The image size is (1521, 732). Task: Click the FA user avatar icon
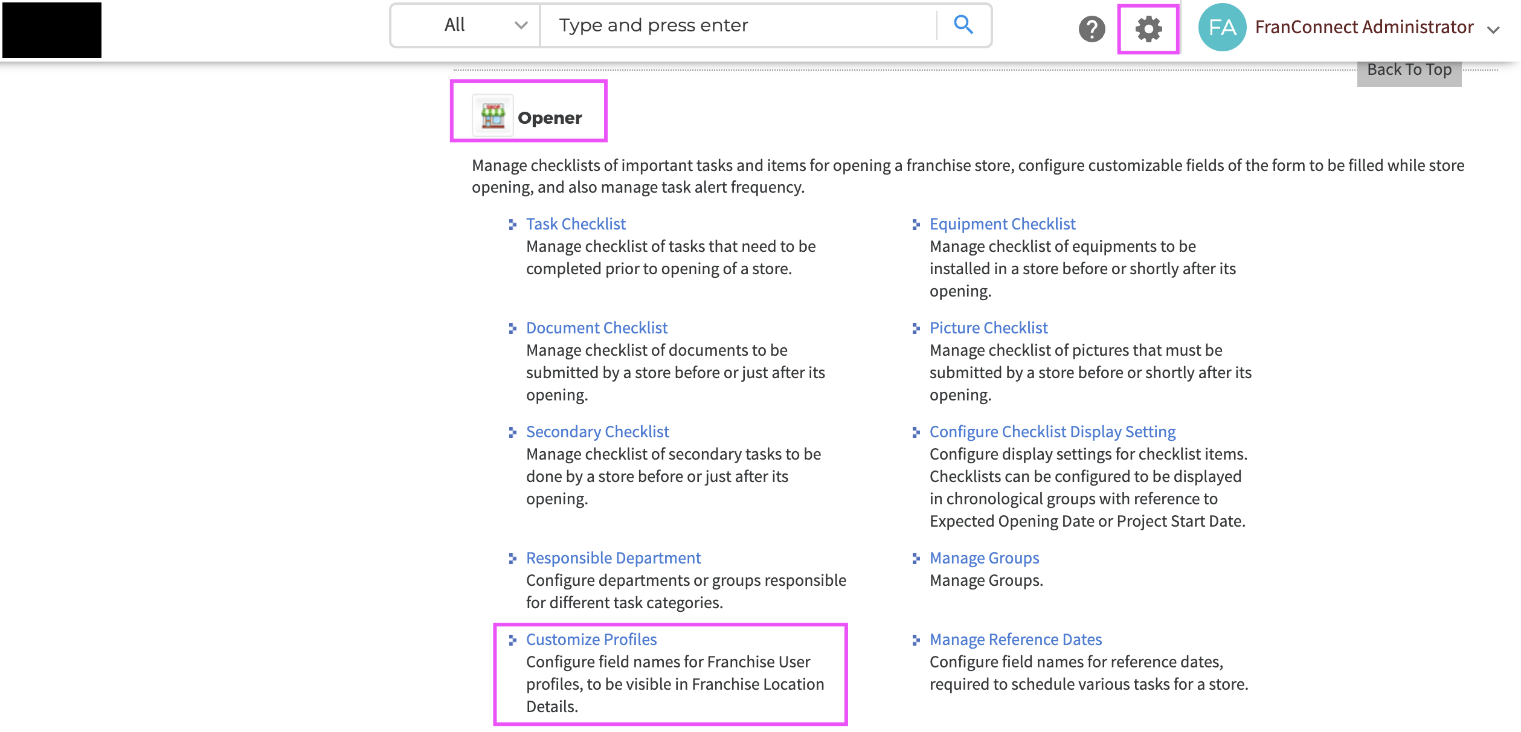pos(1222,27)
